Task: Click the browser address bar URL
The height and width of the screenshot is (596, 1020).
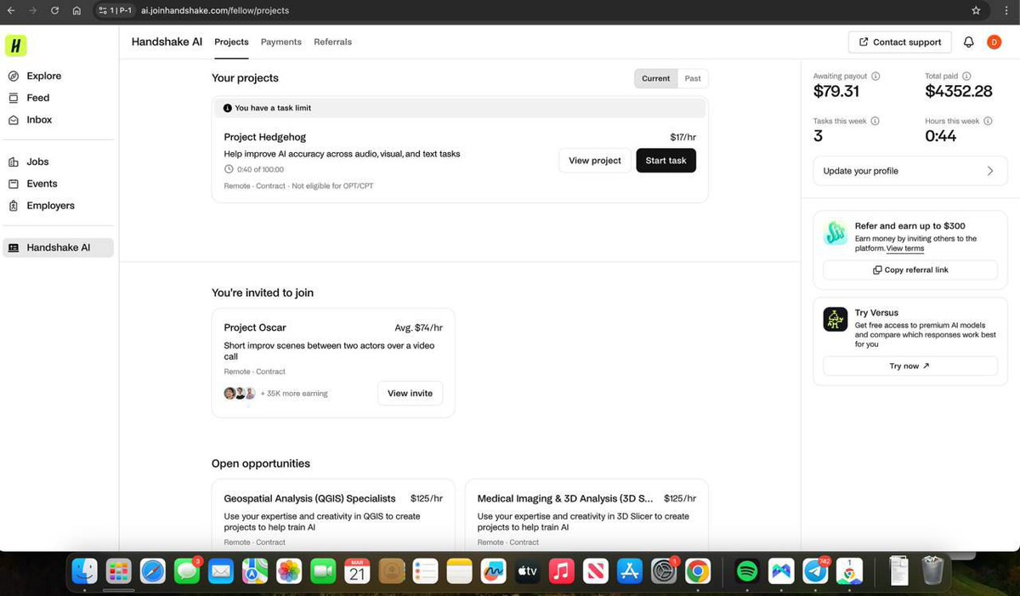Action: click(215, 10)
